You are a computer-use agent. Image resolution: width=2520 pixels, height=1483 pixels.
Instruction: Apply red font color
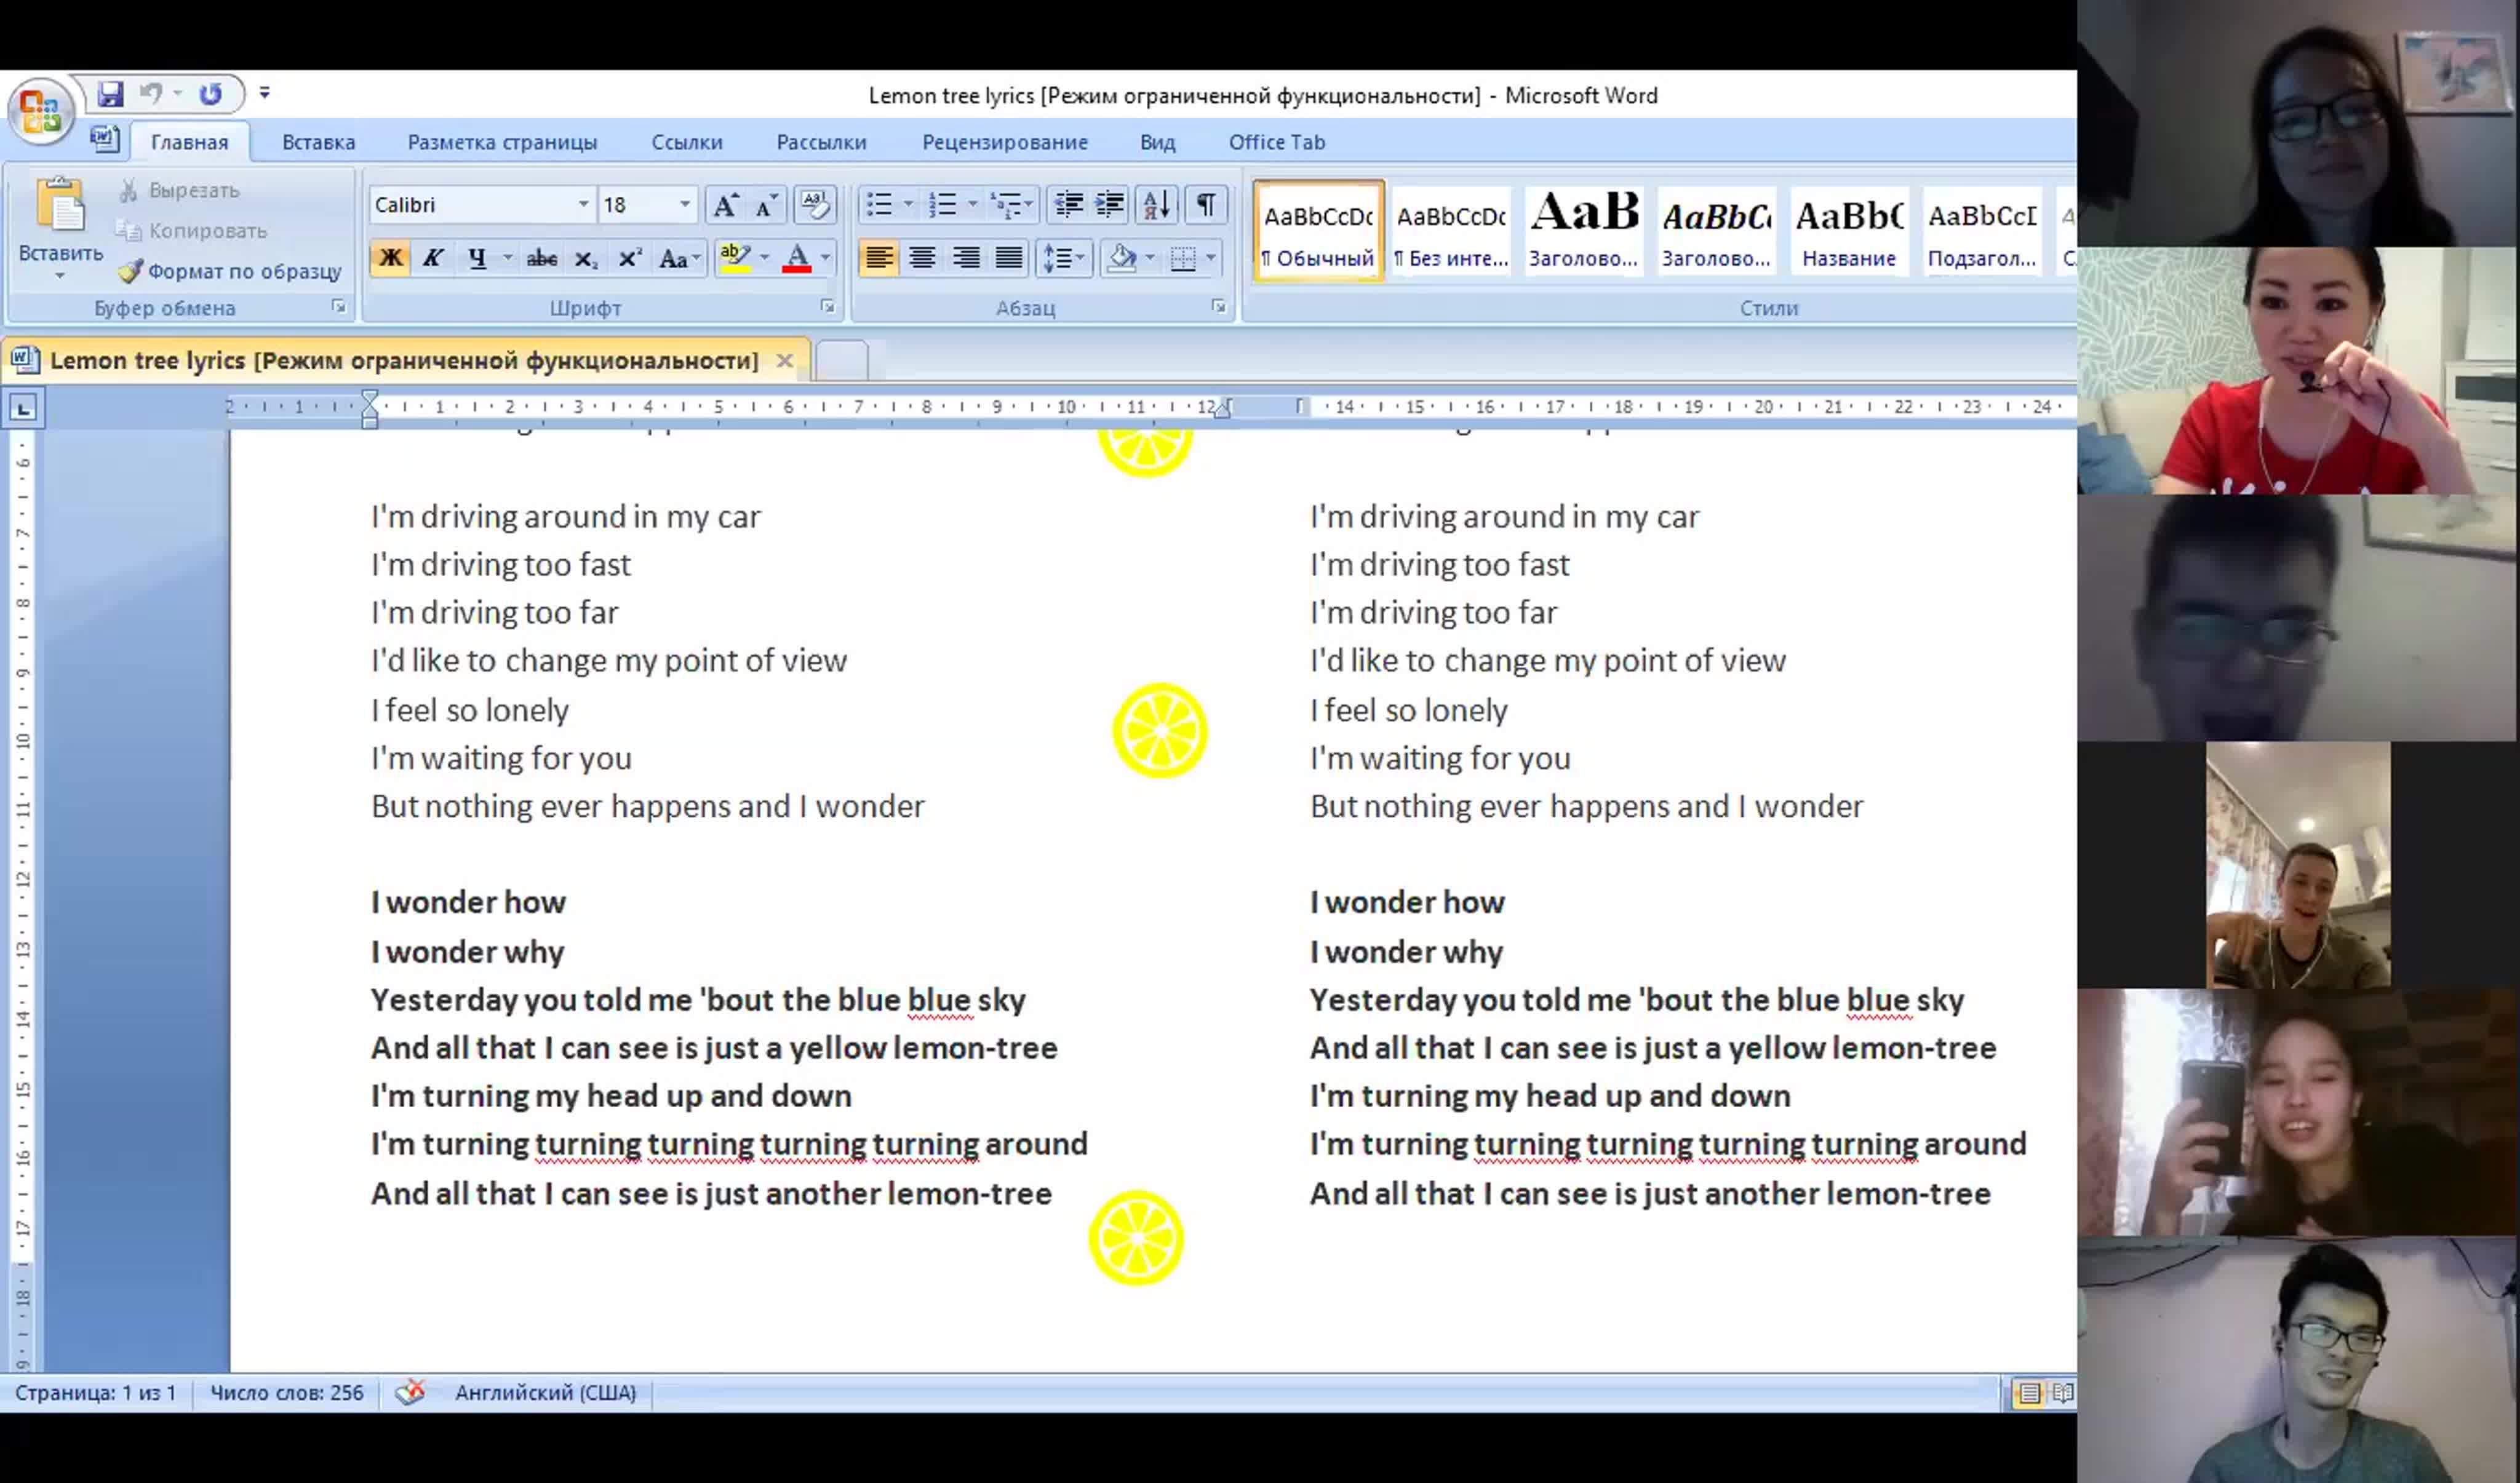point(797,258)
